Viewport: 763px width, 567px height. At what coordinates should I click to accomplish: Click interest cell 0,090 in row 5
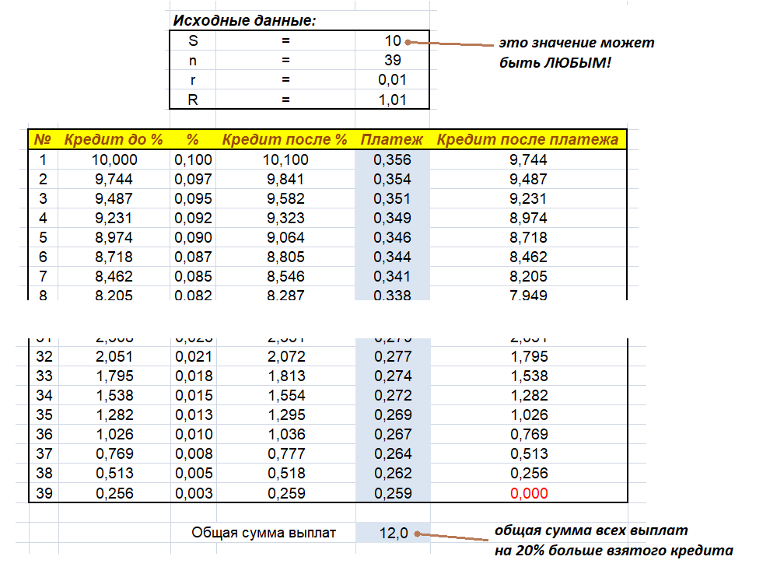pyautogui.click(x=193, y=237)
